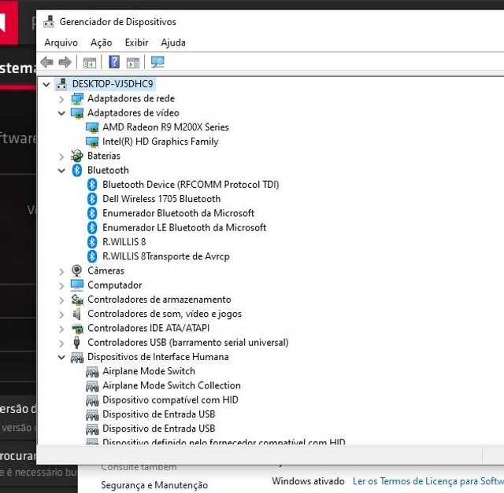Expand the Controladores USB category
The width and height of the screenshot is (504, 493).
(61, 343)
